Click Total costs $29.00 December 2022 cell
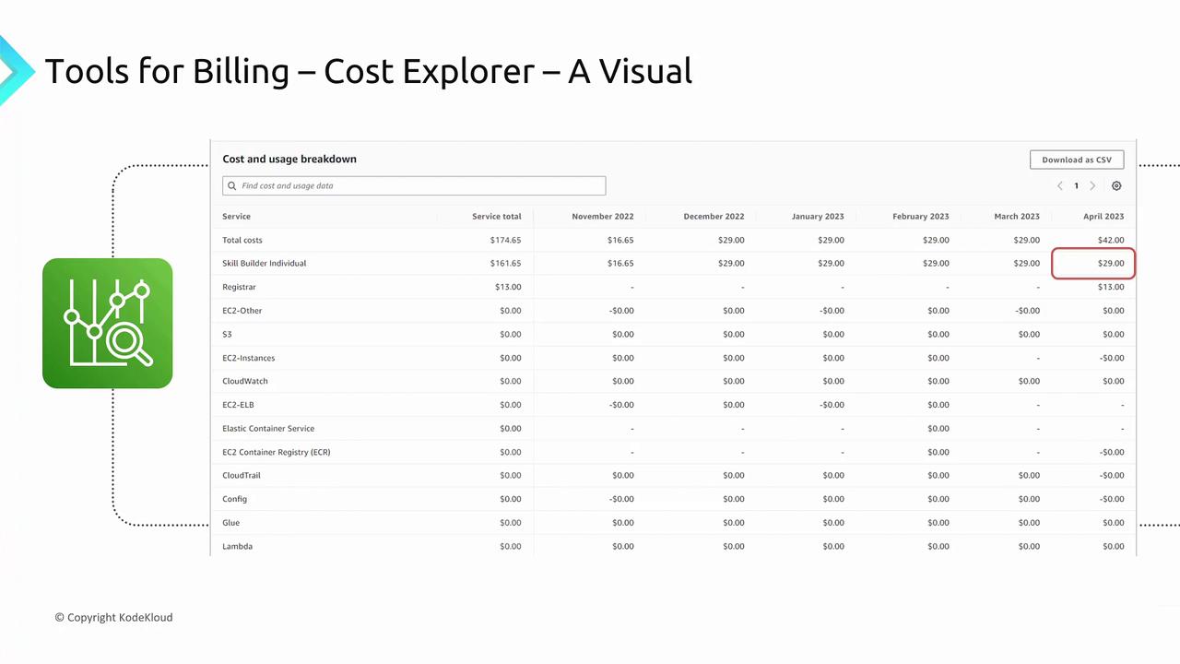The width and height of the screenshot is (1180, 664). pos(731,240)
